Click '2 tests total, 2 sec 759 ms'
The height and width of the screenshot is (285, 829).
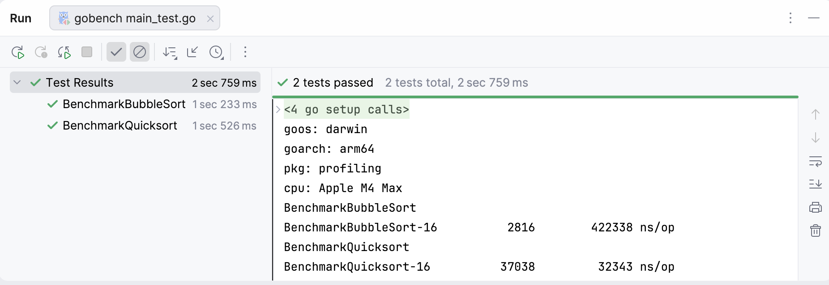457,83
